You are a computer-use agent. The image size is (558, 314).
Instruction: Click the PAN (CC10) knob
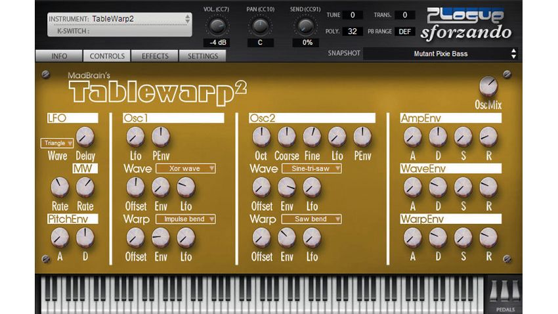260,26
